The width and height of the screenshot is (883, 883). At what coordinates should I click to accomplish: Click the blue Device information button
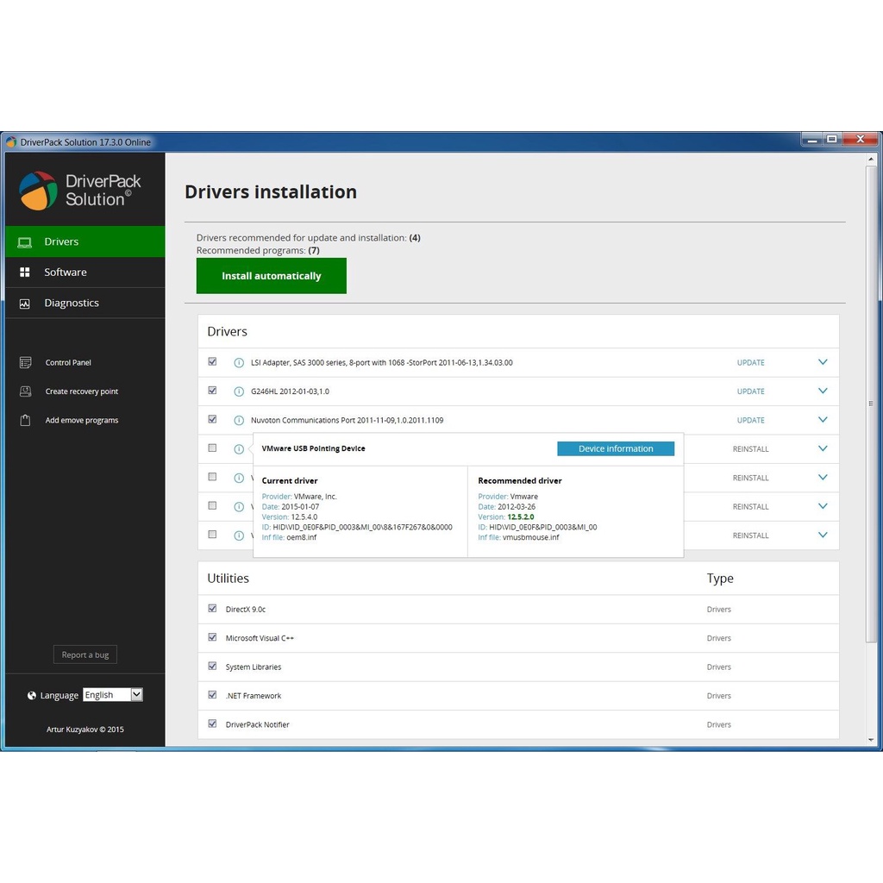pyautogui.click(x=615, y=448)
